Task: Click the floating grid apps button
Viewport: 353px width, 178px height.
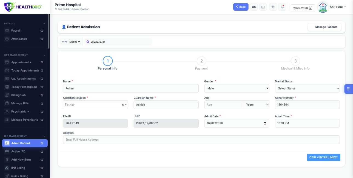Action: (x=349, y=89)
